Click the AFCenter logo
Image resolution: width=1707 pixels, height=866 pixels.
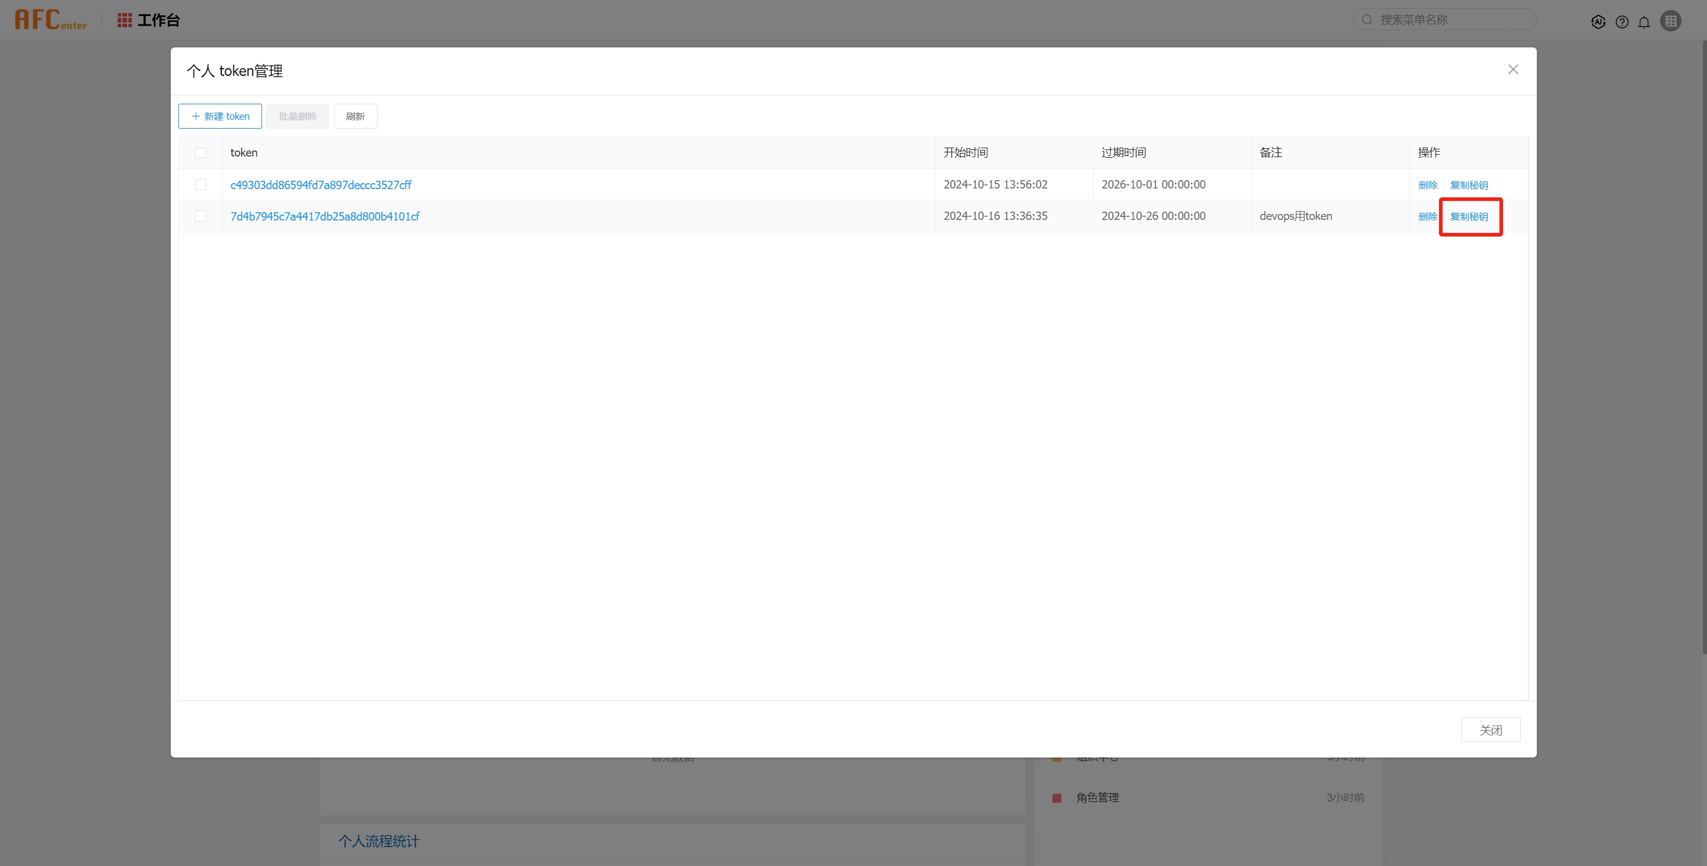pos(51,20)
